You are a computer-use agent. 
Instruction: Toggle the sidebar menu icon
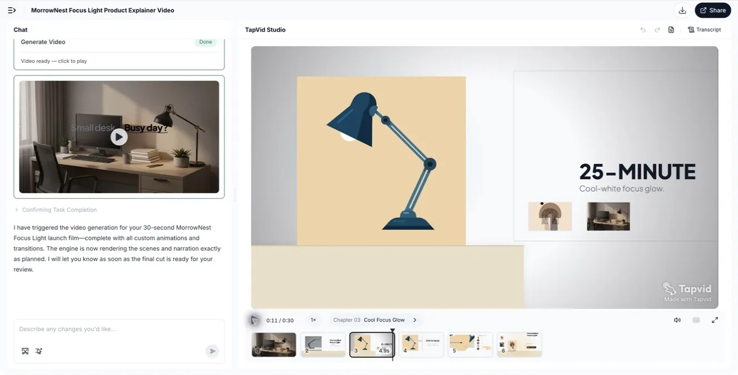click(x=12, y=10)
